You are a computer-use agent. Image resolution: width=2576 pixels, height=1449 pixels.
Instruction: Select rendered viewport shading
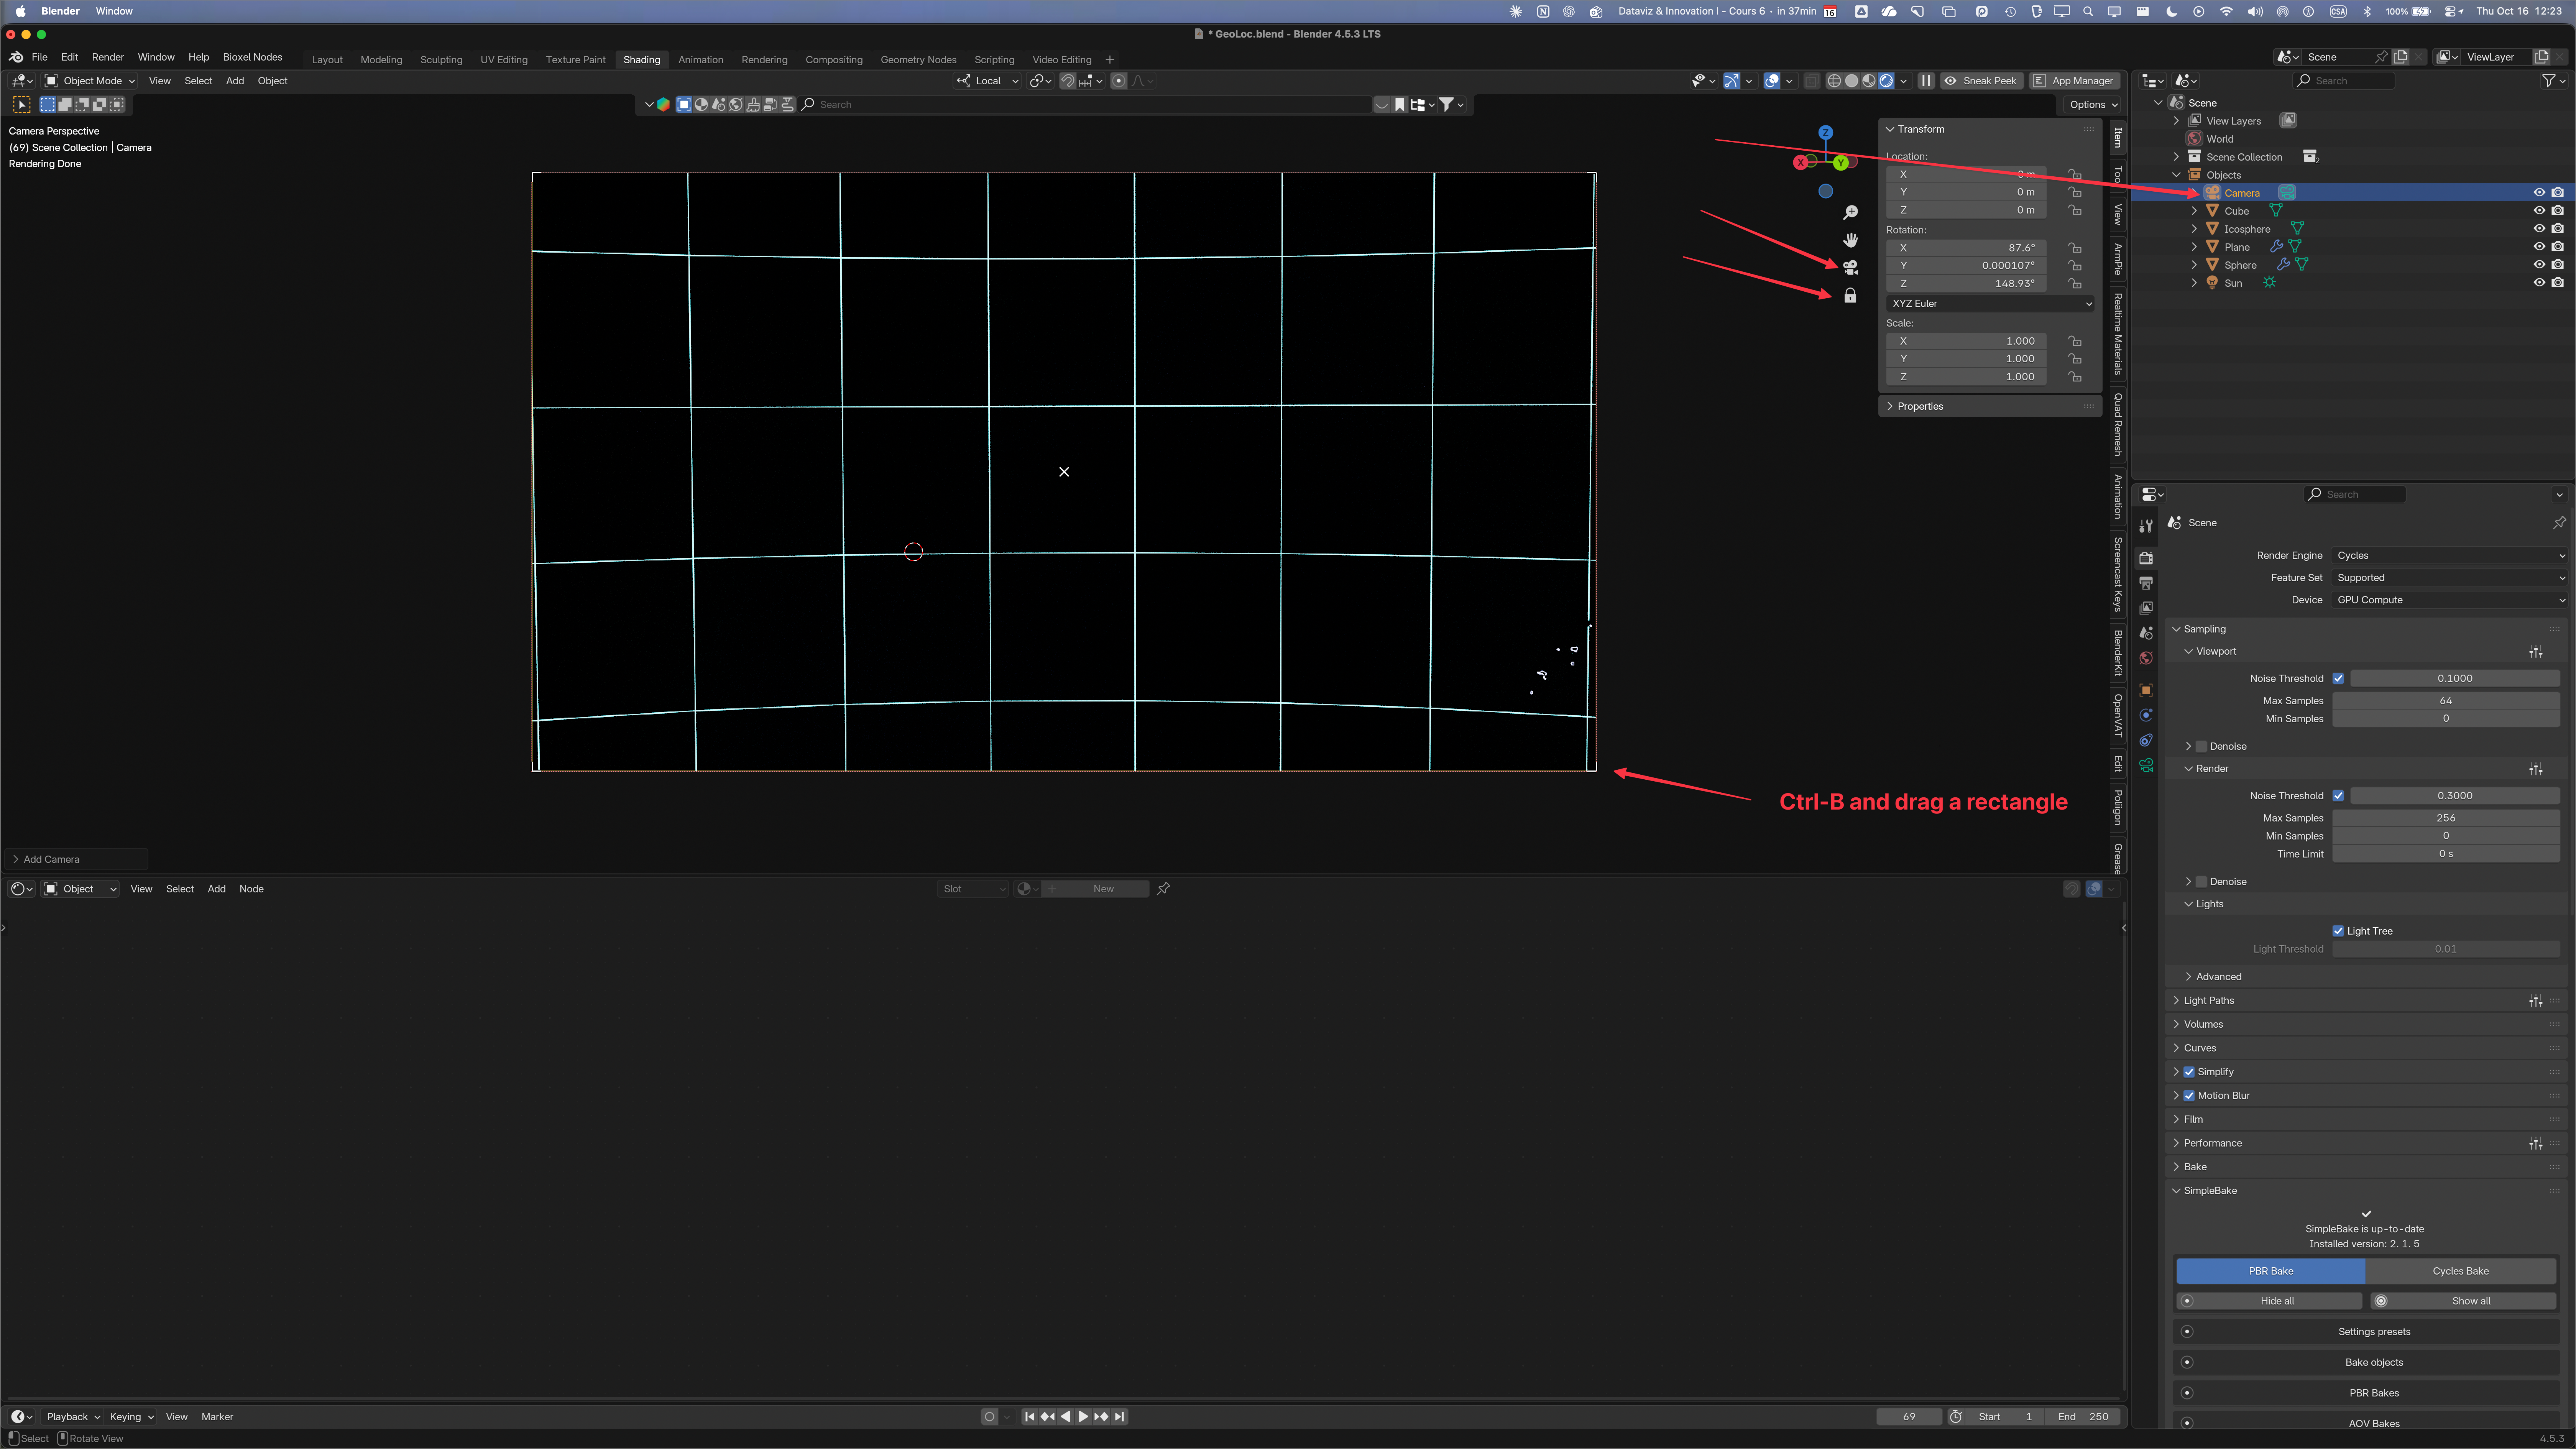pos(1886,81)
